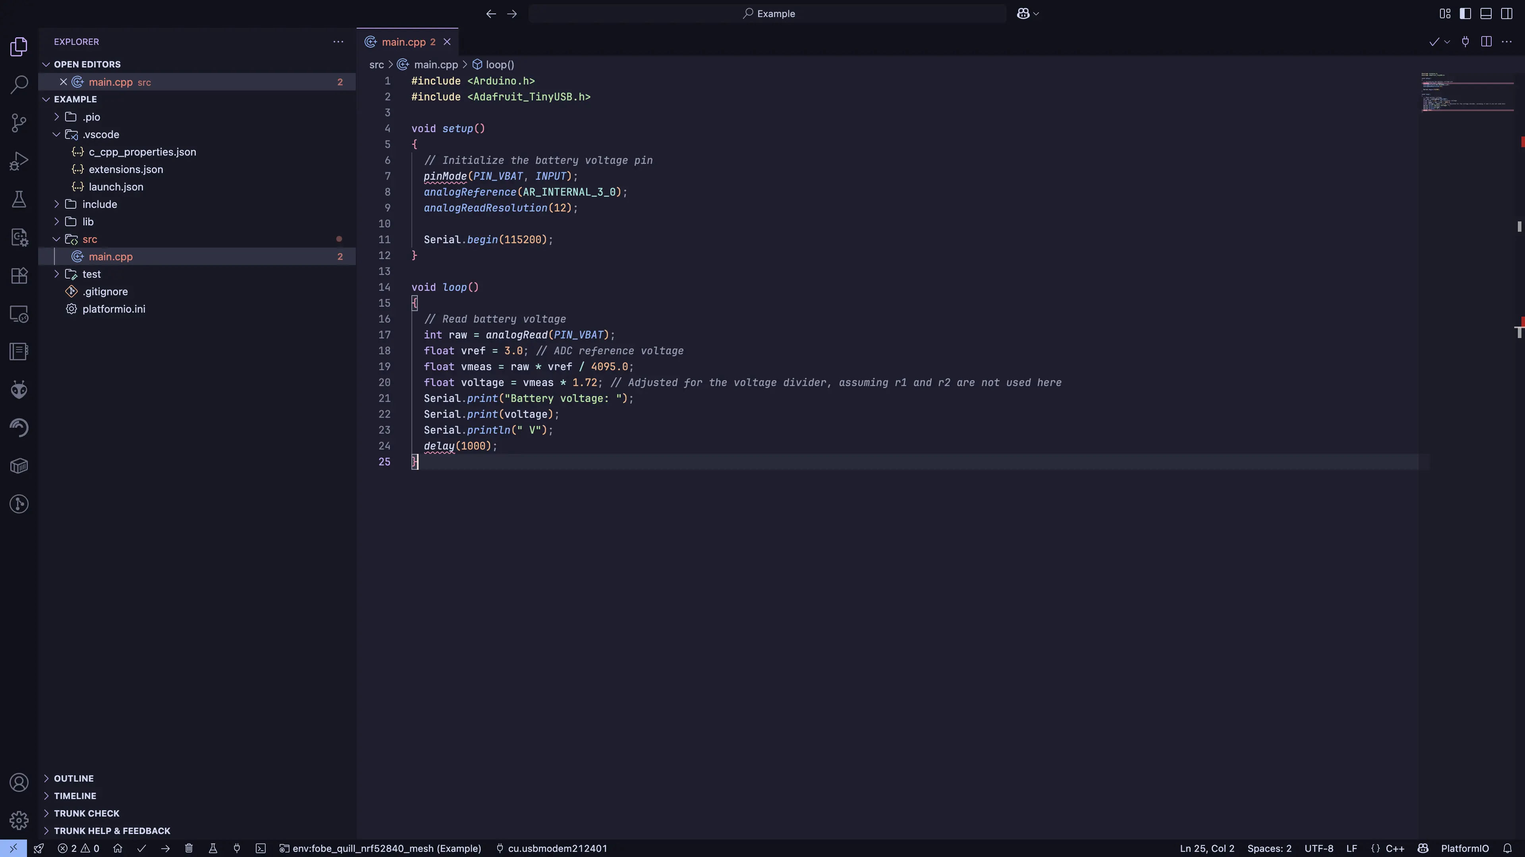Click the PlatformIO Home icon in status bar
This screenshot has height=857, width=1525.
(x=117, y=848)
